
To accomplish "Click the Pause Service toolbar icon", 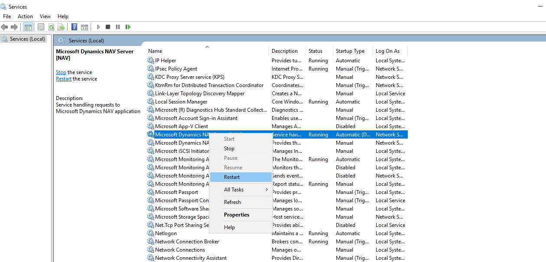I will [x=118, y=27].
